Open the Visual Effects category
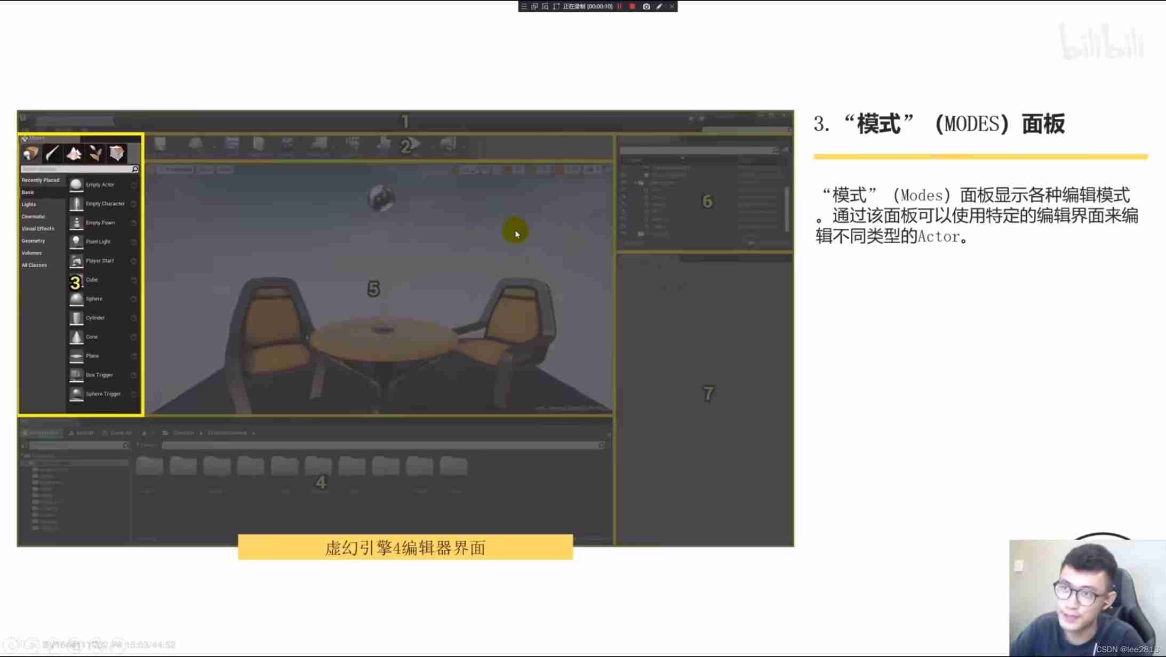 [38, 229]
